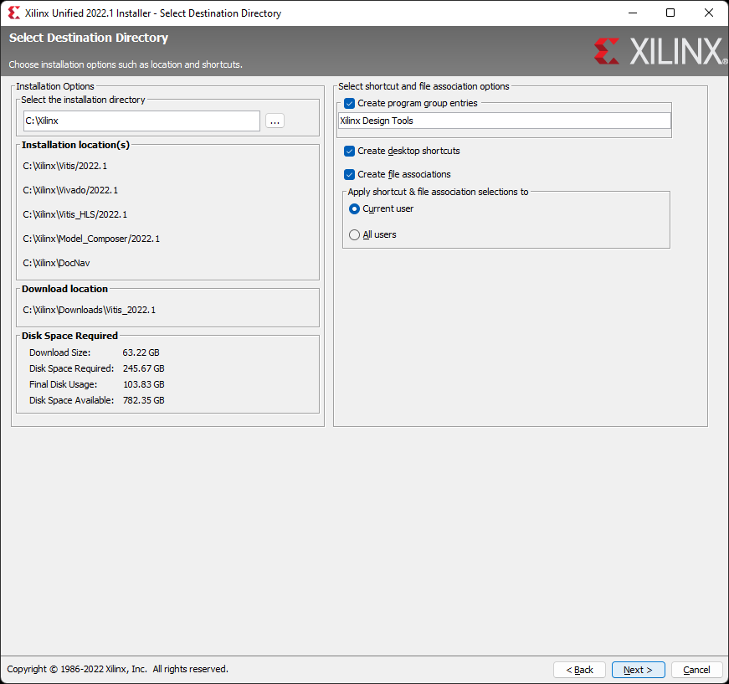Close the Xilinx installer window
Screen dimensions: 729x684
709,13
